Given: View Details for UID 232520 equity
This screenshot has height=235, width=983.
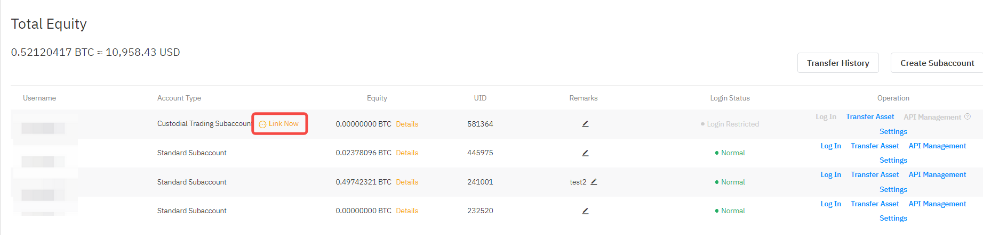Looking at the screenshot, I should coord(407,211).
